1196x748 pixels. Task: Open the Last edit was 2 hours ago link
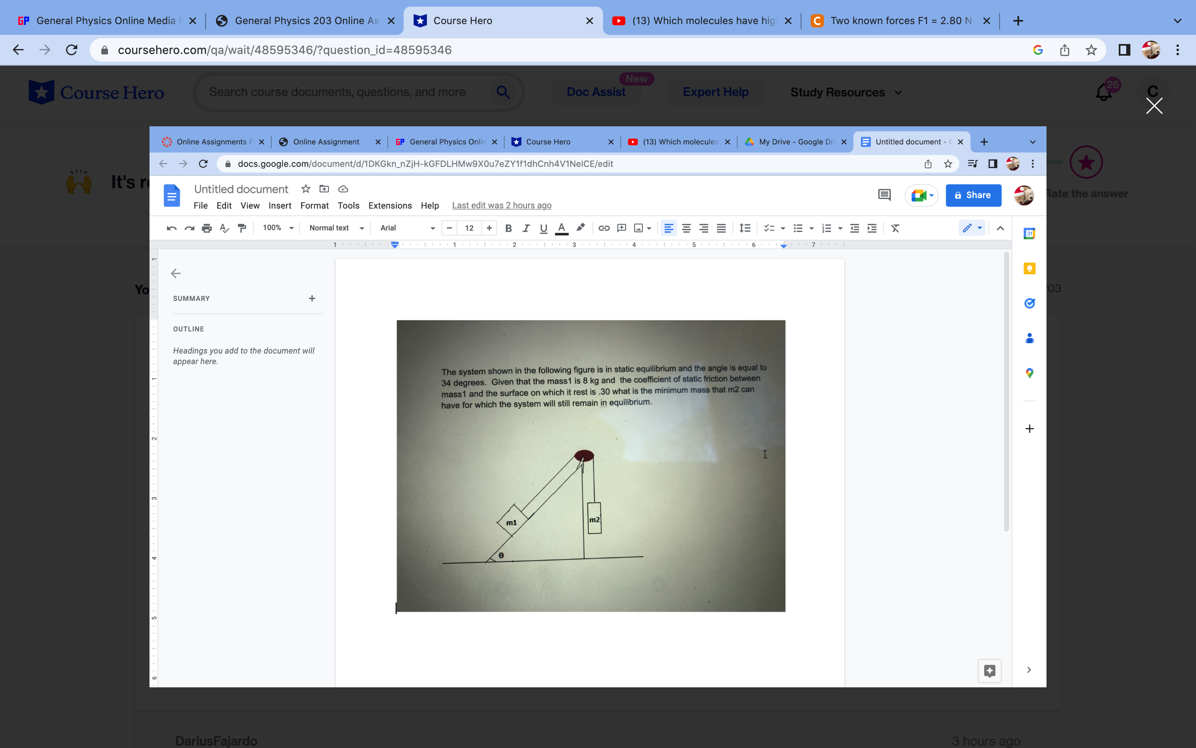pyautogui.click(x=502, y=205)
